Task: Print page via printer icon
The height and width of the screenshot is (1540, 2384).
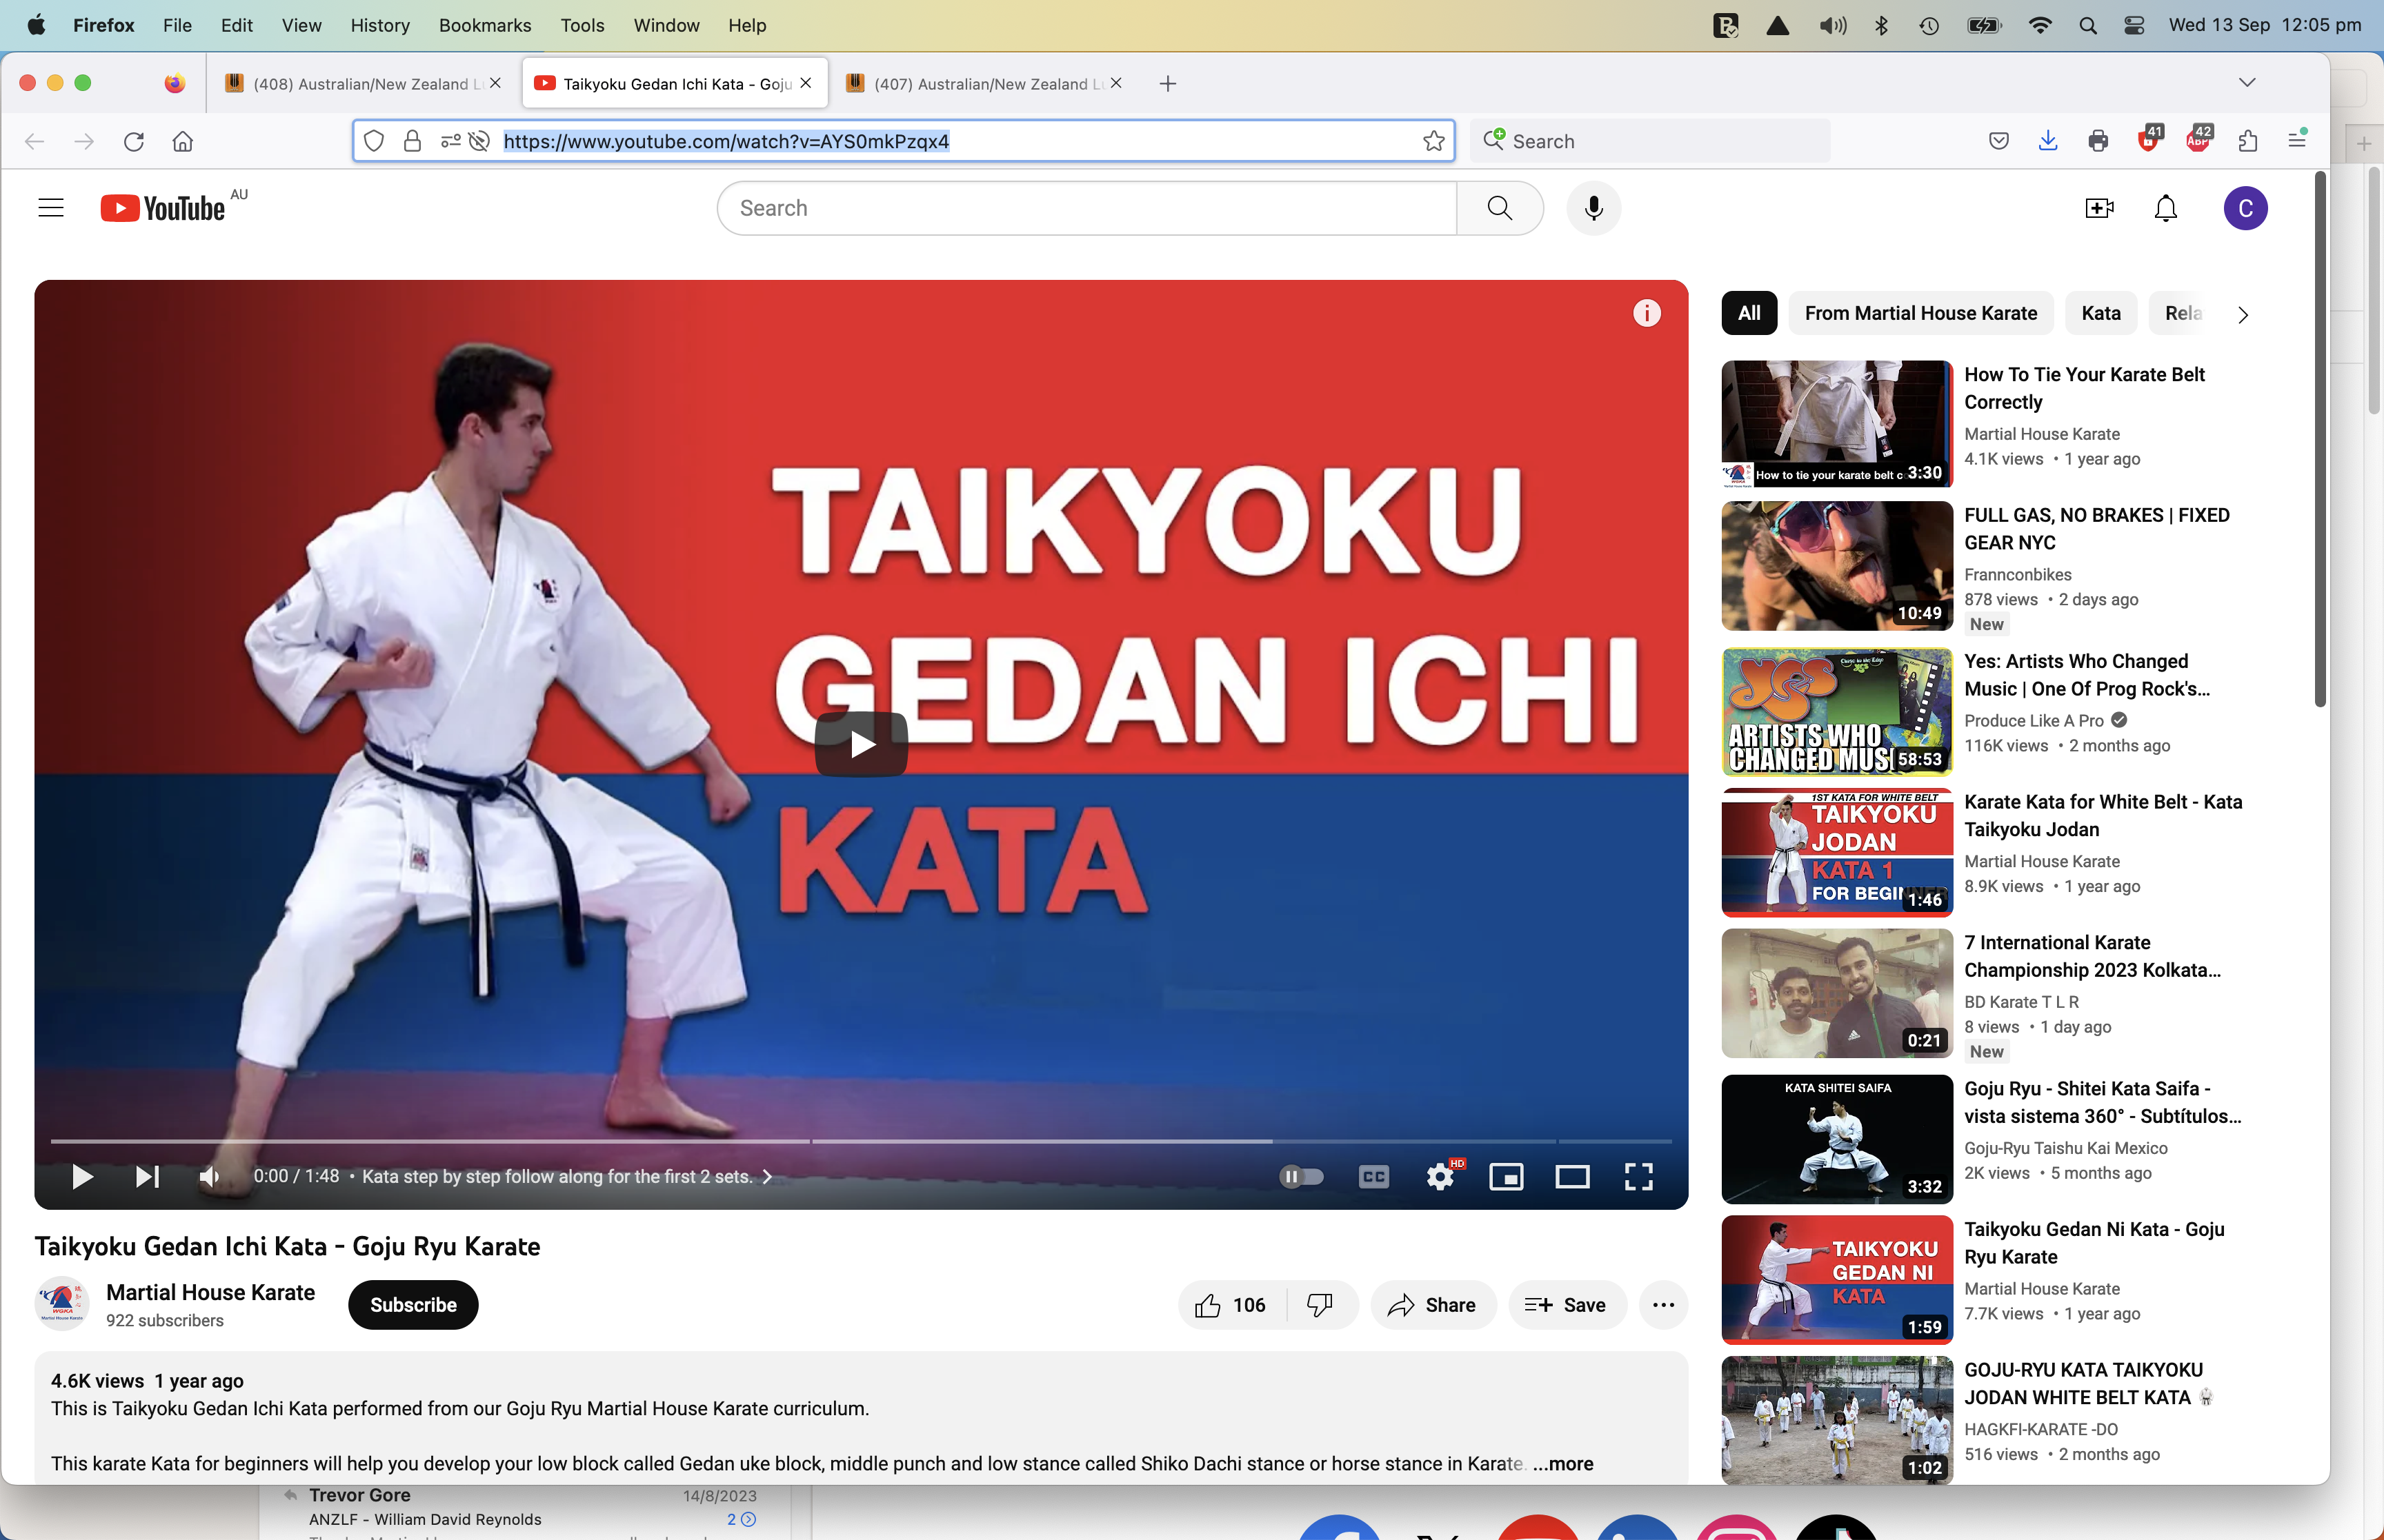Action: (2098, 141)
